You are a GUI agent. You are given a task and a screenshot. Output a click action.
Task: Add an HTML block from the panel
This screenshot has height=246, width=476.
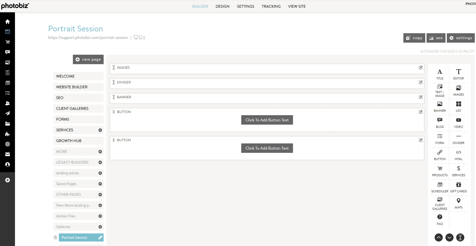click(458, 155)
